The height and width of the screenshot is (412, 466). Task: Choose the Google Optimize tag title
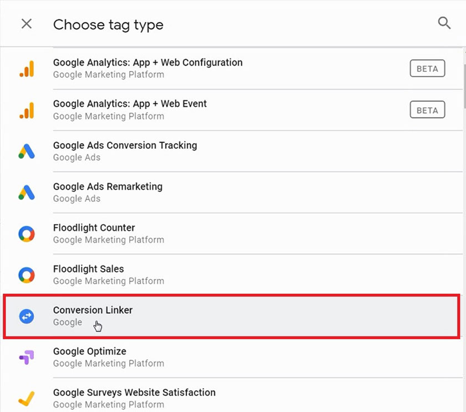click(x=89, y=351)
